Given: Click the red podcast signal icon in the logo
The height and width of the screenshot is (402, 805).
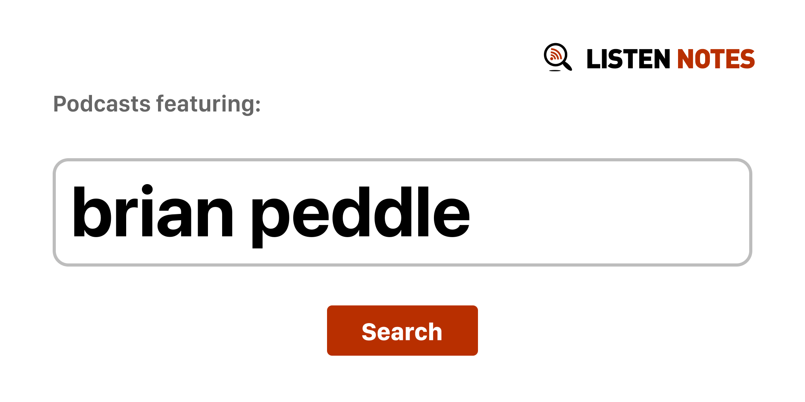Looking at the screenshot, I should tap(555, 55).
